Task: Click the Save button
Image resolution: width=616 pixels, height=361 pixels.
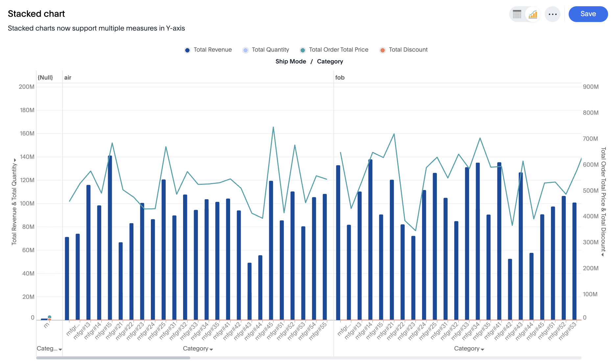Action: click(588, 14)
